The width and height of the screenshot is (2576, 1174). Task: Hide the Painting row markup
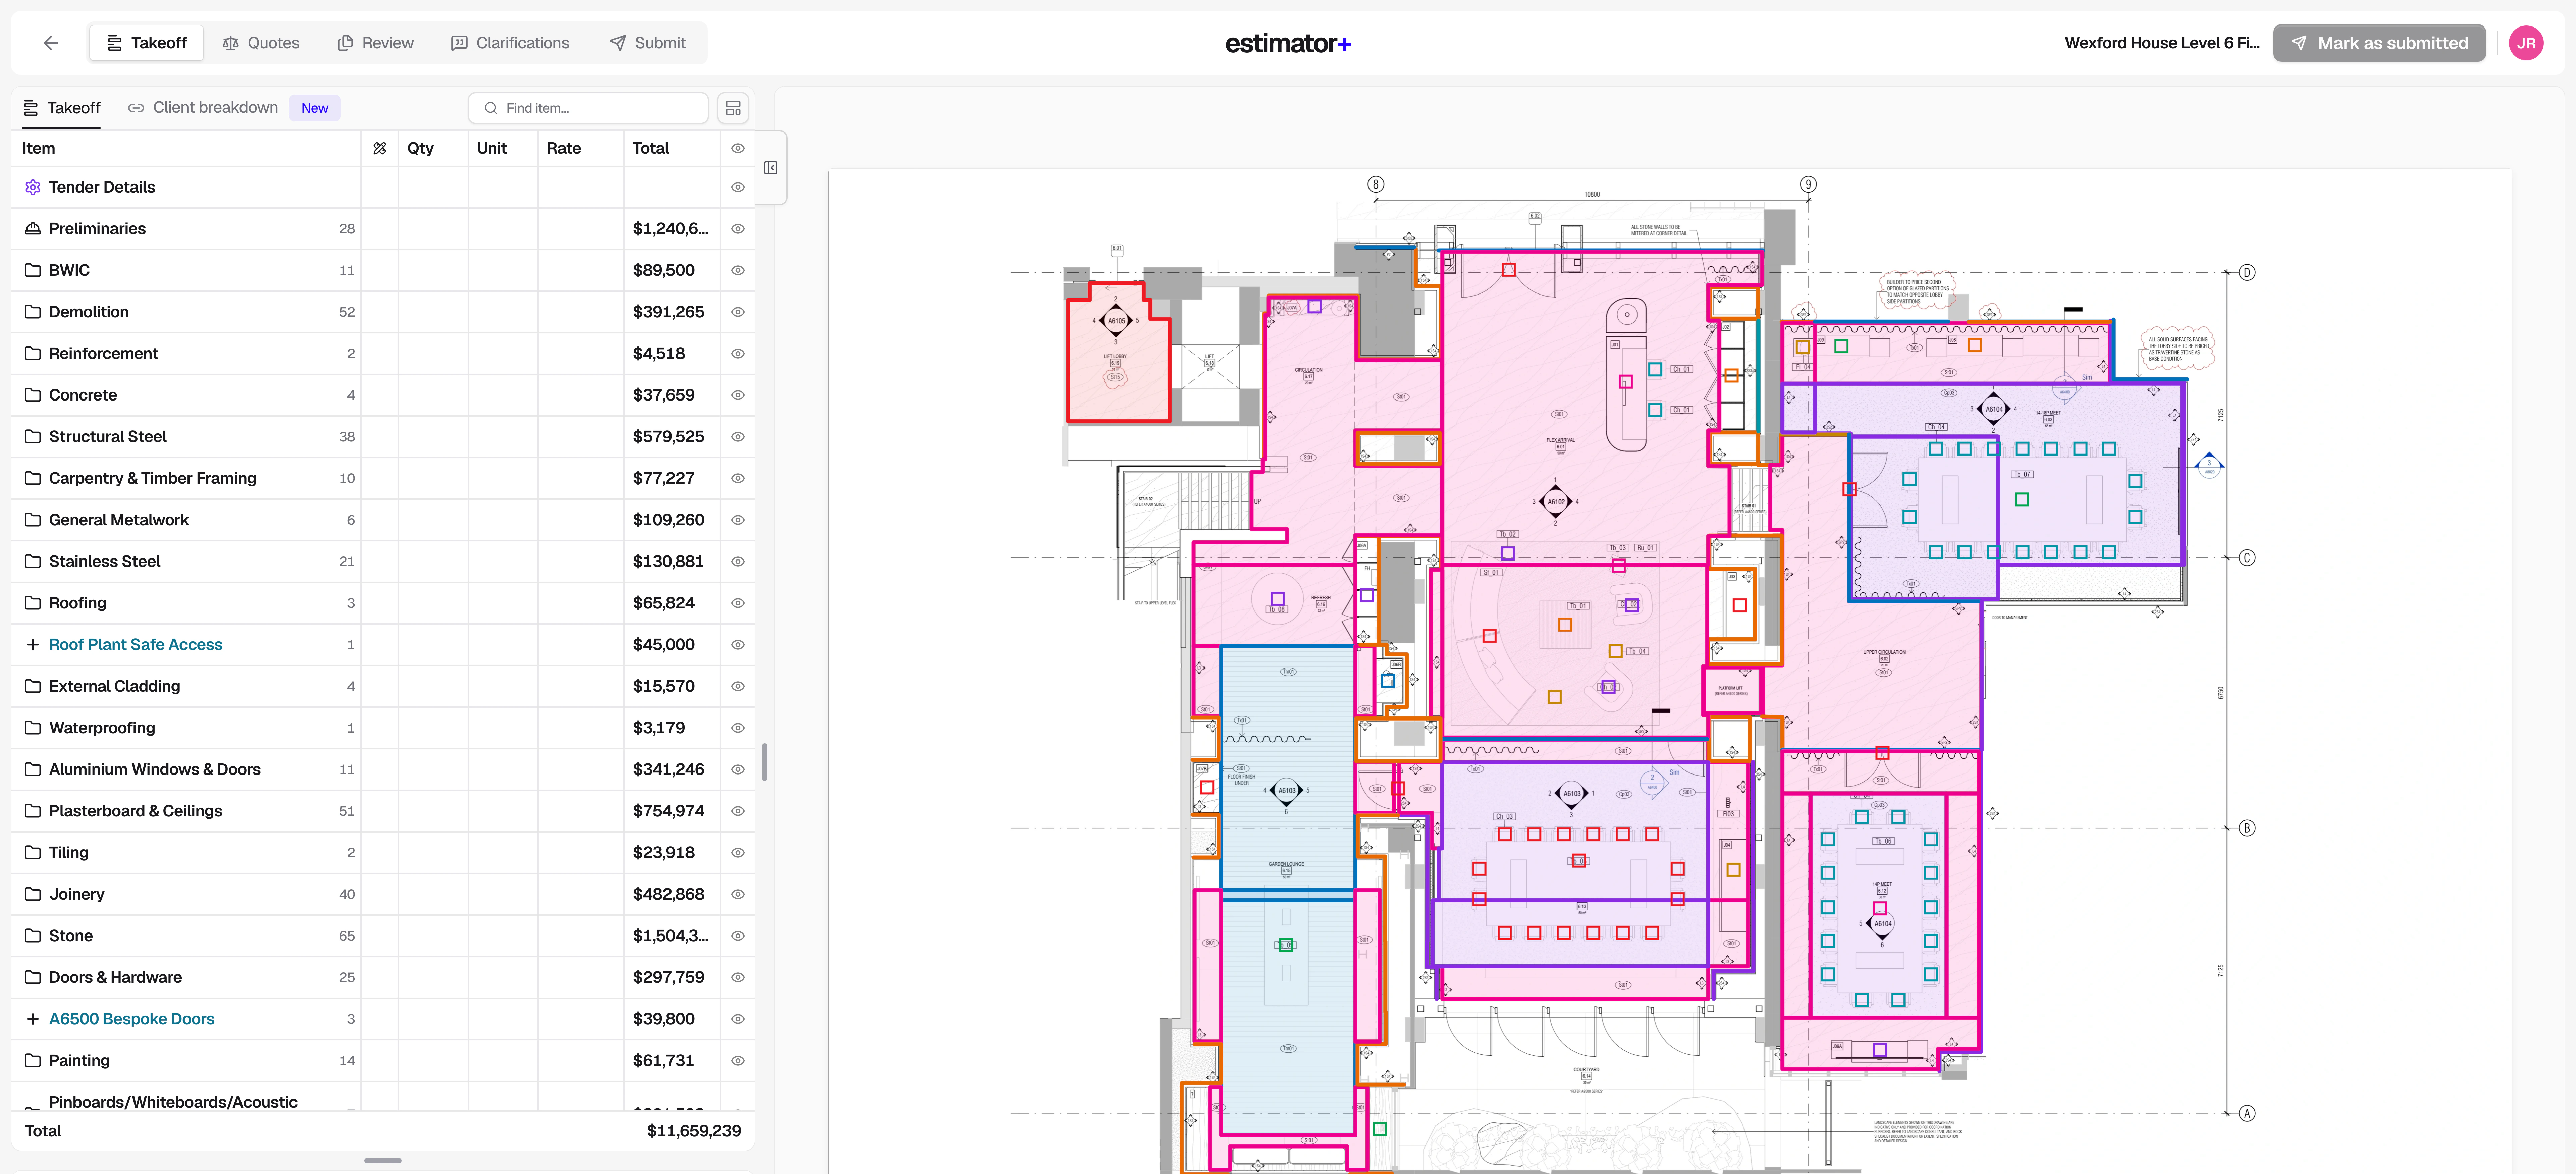coord(738,1061)
